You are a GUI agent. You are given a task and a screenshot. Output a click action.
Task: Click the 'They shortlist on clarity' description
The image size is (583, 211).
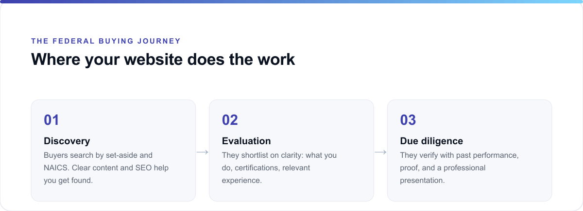[x=279, y=168]
